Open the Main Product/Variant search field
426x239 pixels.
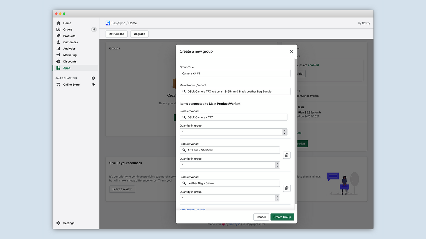(235, 91)
